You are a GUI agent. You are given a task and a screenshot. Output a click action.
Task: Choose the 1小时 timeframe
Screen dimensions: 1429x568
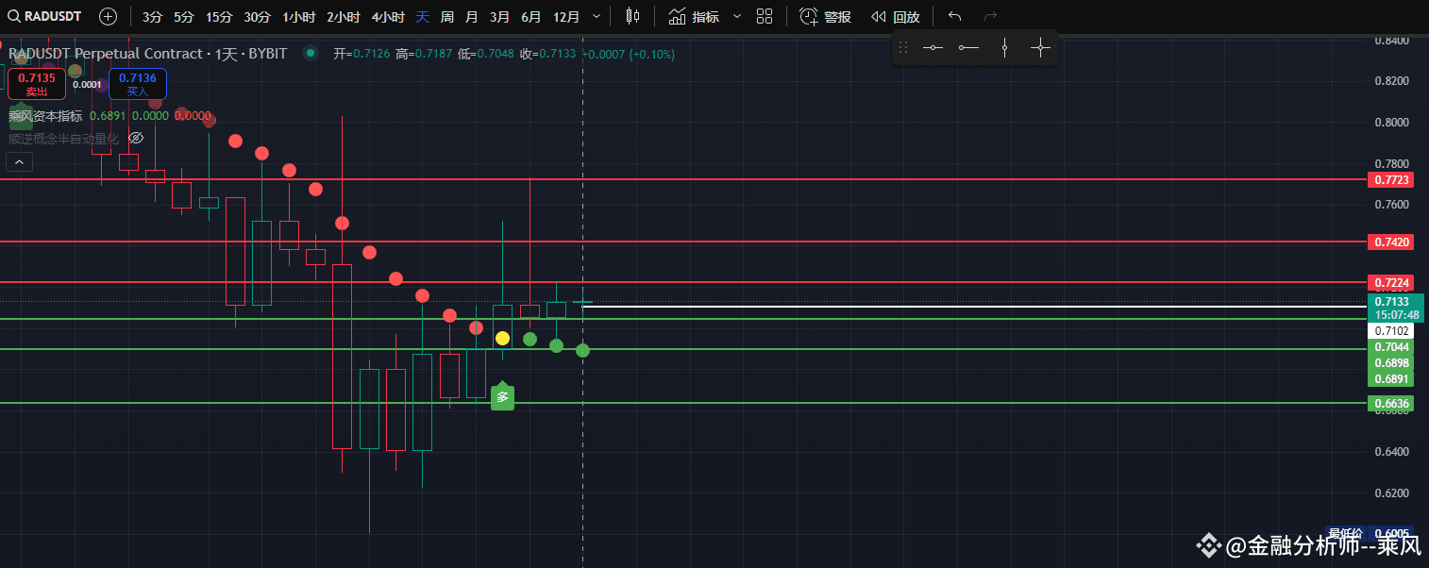298,17
